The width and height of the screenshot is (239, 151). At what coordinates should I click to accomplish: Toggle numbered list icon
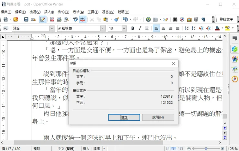pos(187,28)
